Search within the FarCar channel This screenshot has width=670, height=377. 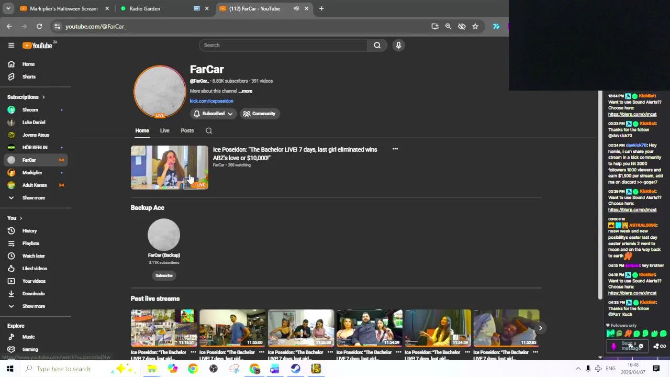pyautogui.click(x=209, y=131)
